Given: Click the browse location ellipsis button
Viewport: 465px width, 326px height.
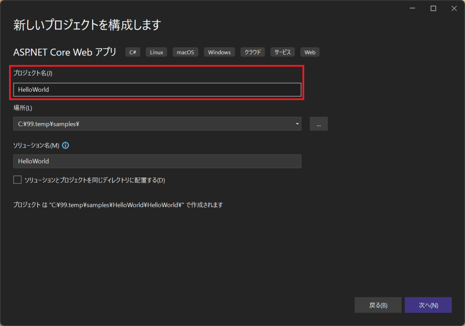Looking at the screenshot, I should click(x=319, y=124).
